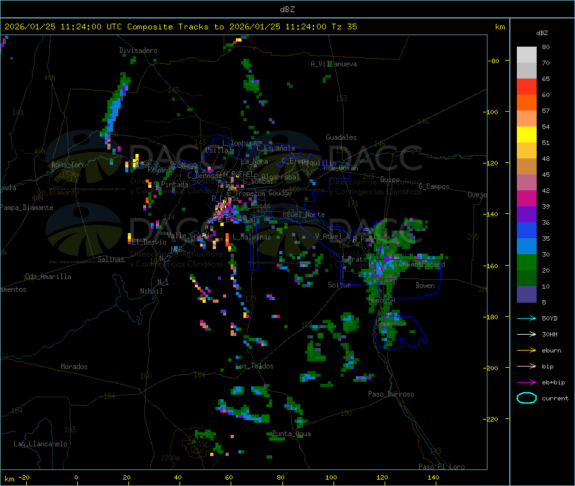This screenshot has width=575, height=486.
Task: Click the white 30HM arrow legend icon
Action: click(526, 334)
